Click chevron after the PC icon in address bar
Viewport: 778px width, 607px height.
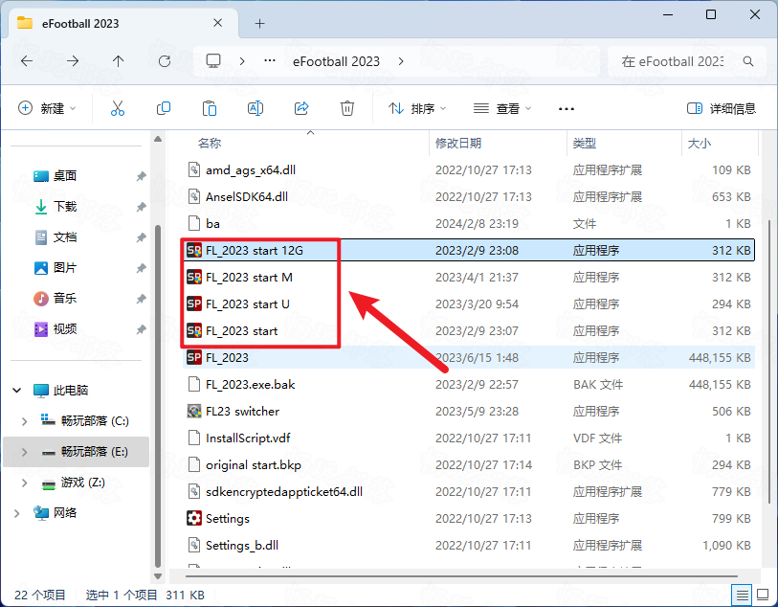[242, 61]
